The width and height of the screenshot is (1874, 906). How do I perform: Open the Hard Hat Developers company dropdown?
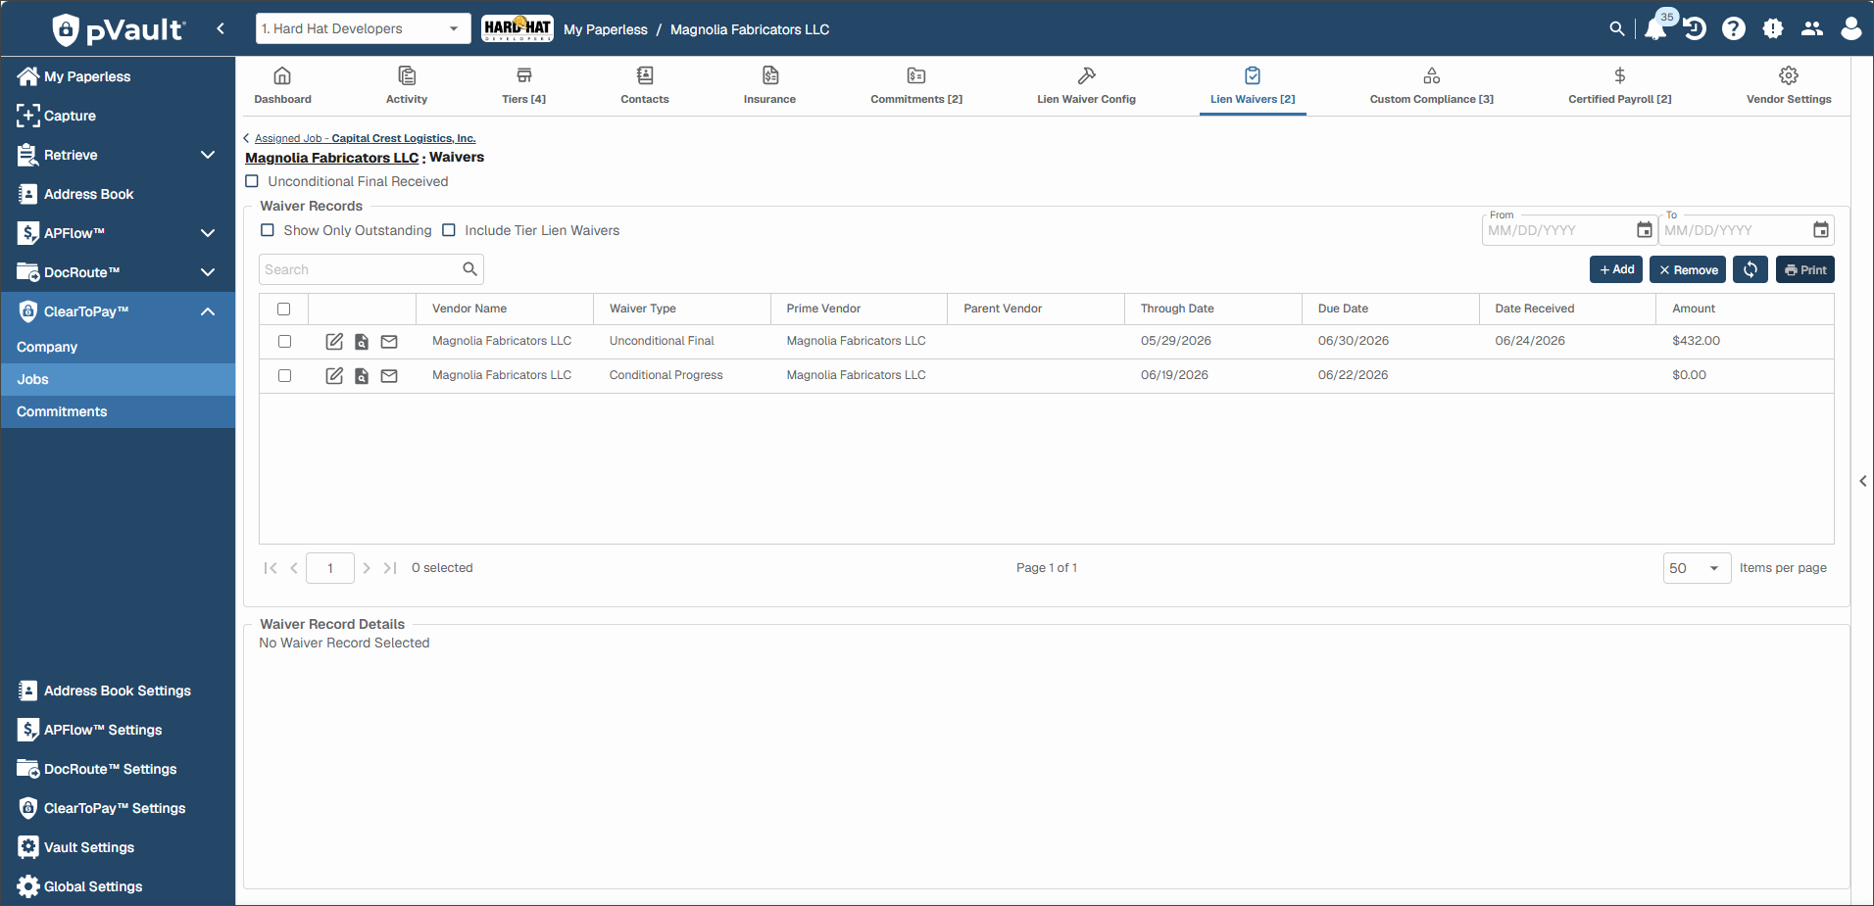point(363,28)
